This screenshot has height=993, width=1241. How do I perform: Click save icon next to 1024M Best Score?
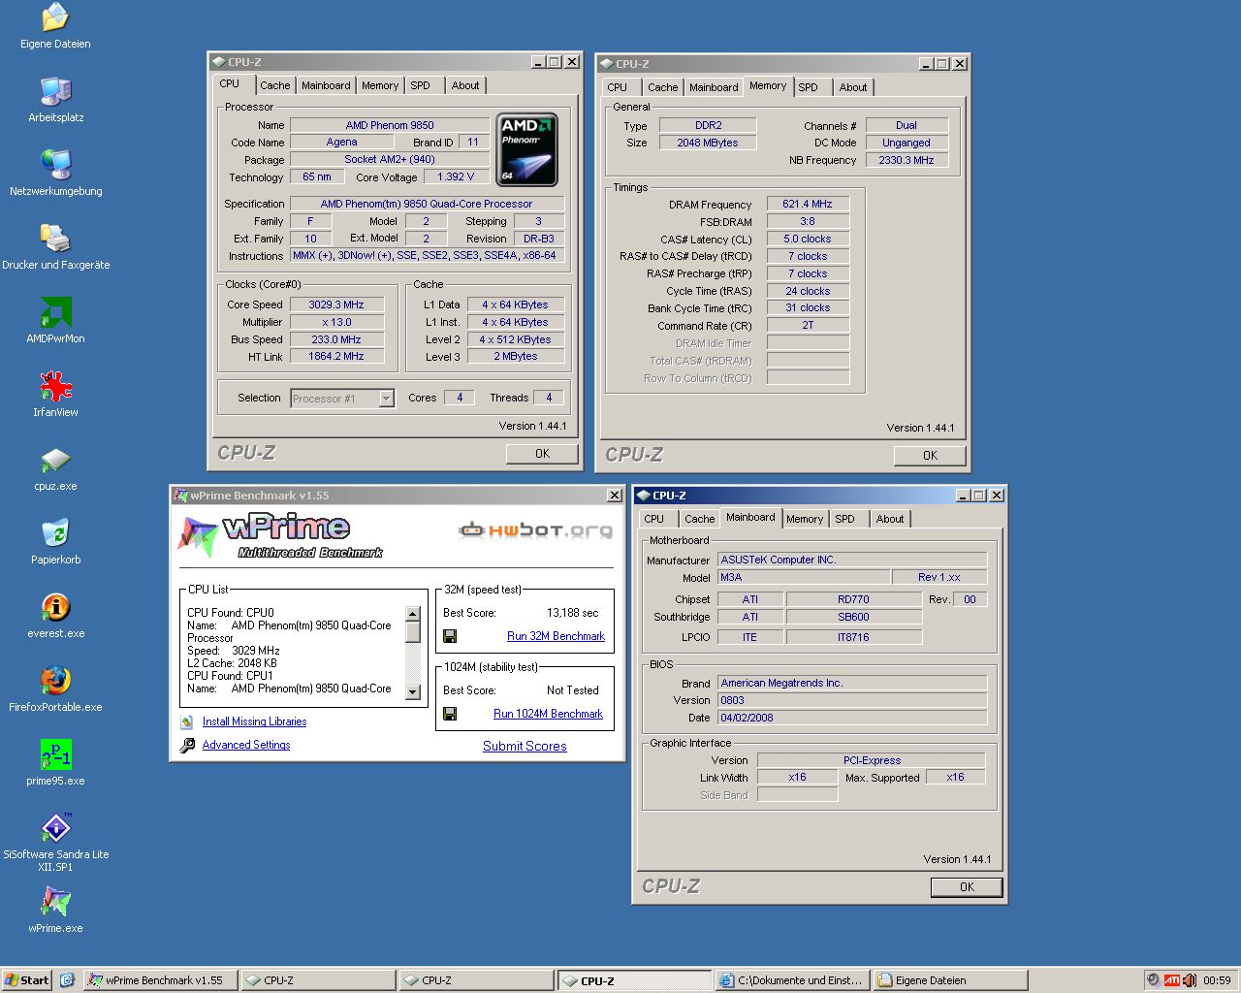coord(450,714)
